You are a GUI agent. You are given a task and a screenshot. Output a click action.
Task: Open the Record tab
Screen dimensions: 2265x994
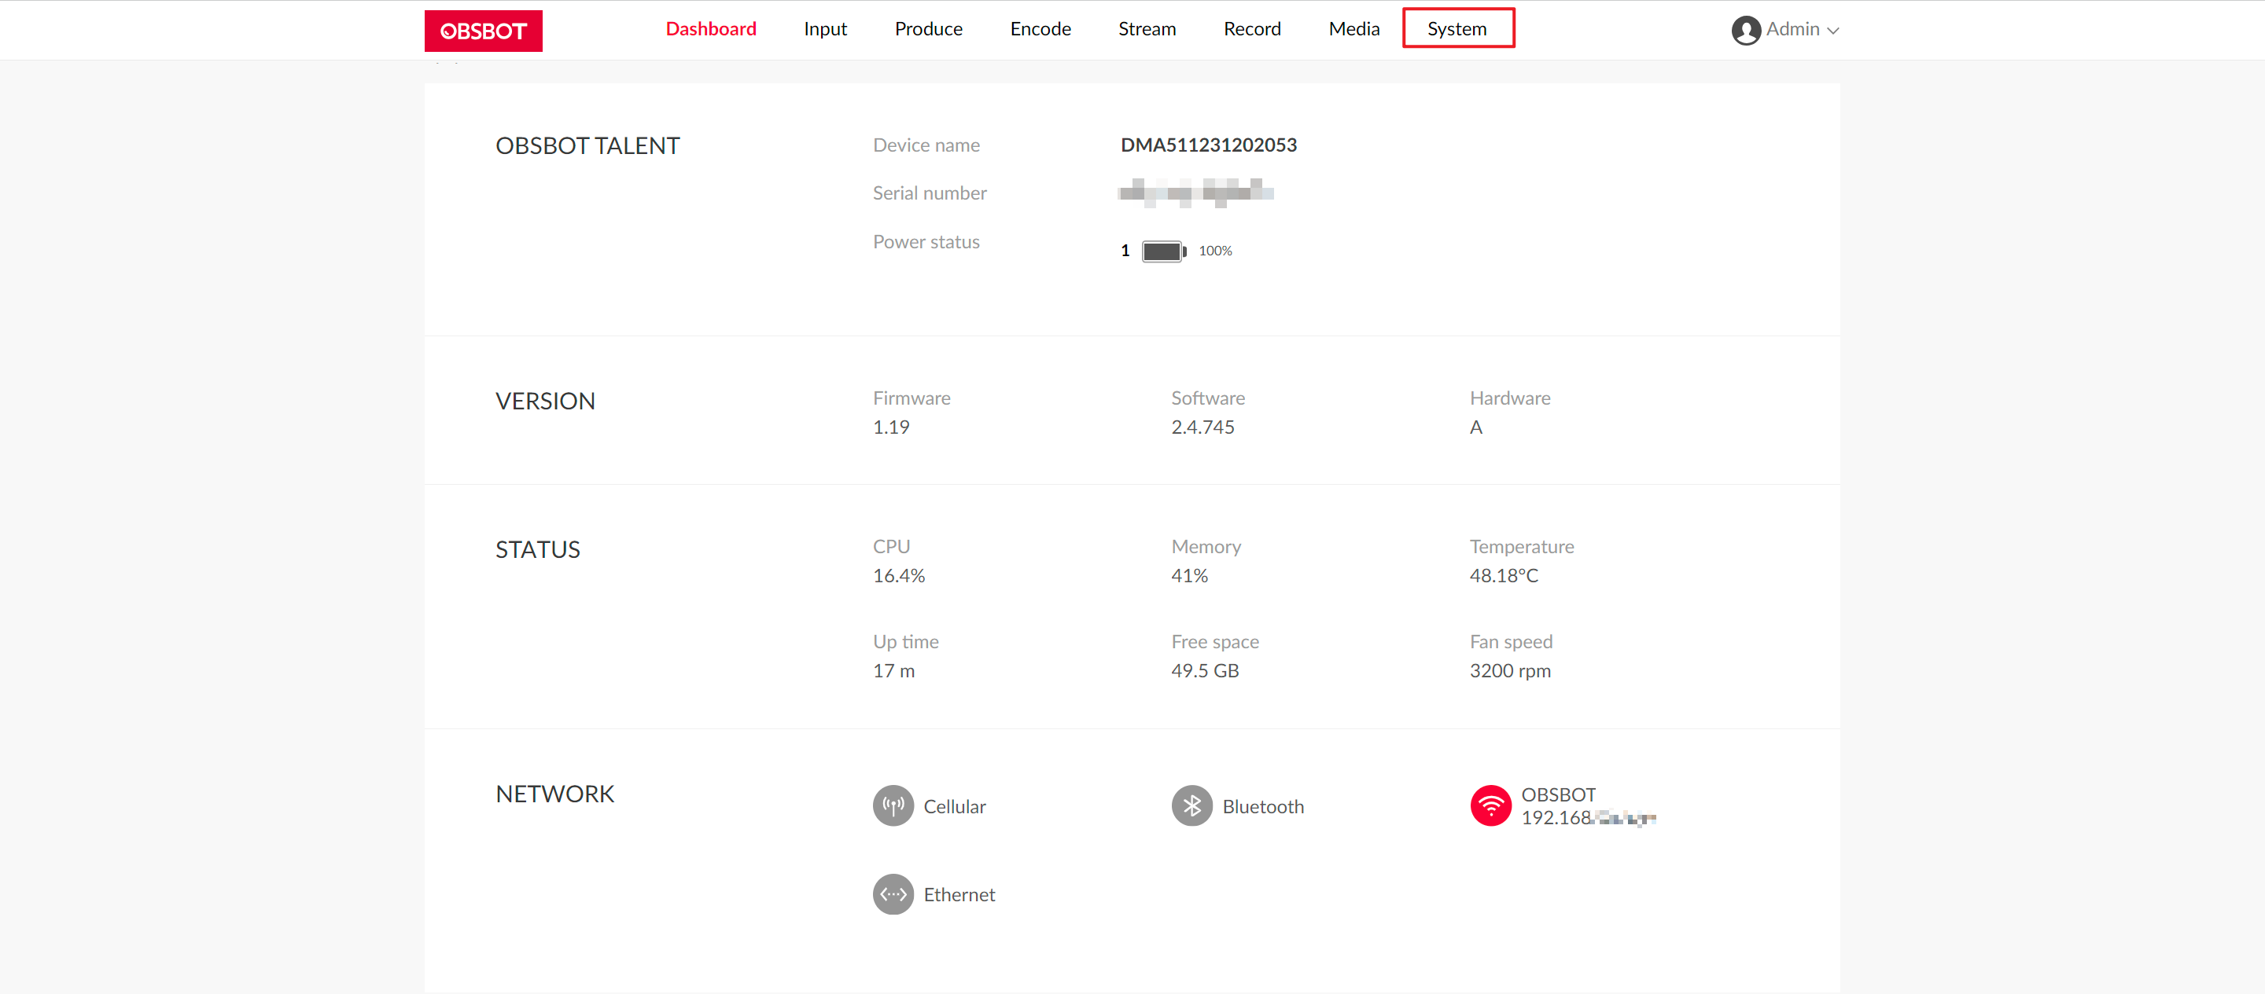coord(1252,29)
